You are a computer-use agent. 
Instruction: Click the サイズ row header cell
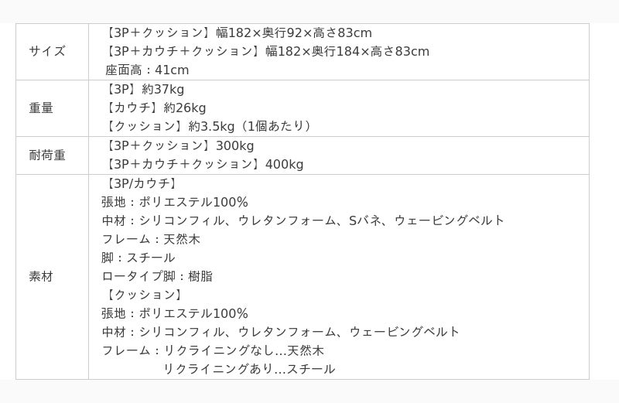[x=47, y=52]
